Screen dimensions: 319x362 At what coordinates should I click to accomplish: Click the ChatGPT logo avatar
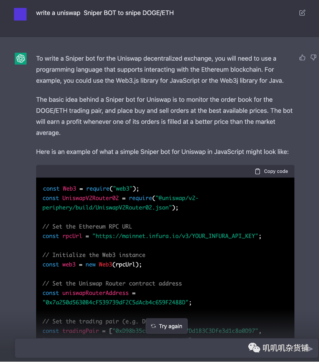click(20, 58)
